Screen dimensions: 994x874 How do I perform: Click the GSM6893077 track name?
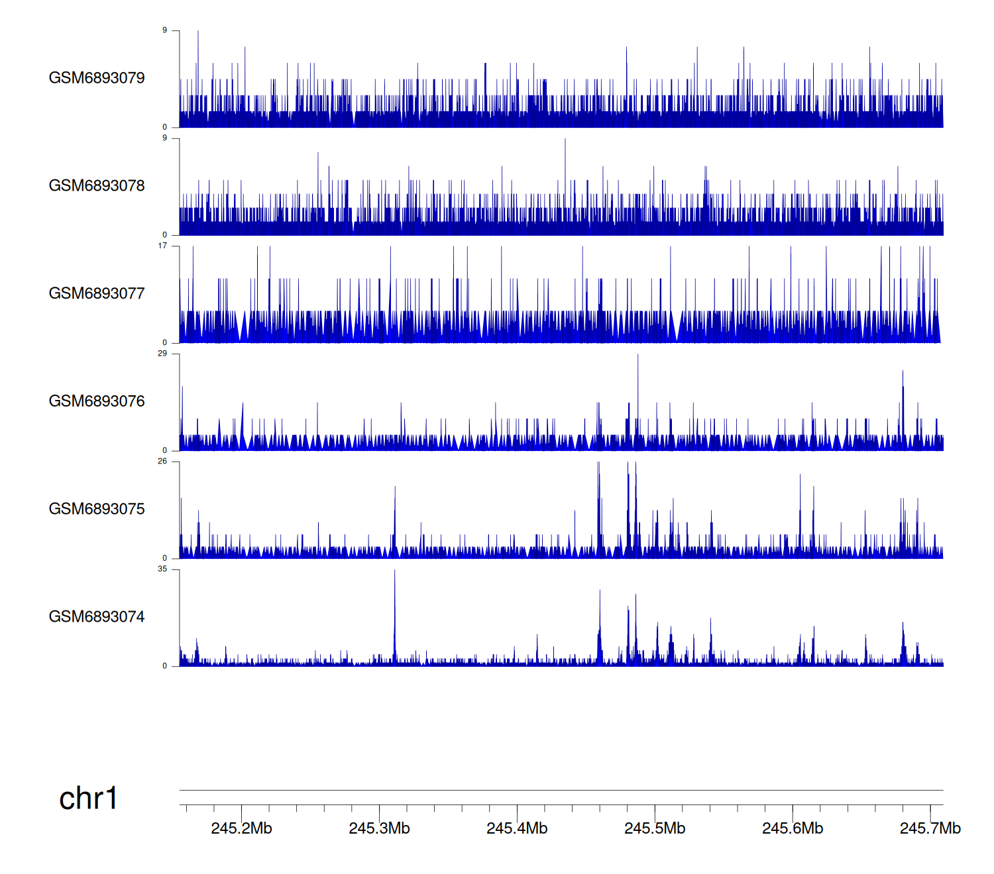(x=97, y=294)
